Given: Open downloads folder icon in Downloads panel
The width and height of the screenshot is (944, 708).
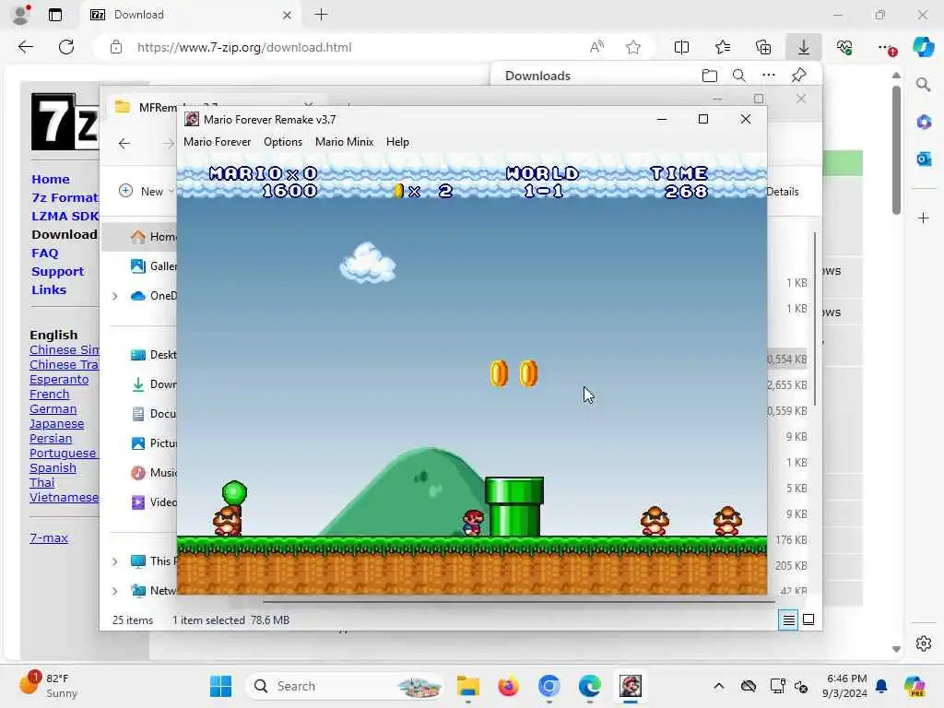Looking at the screenshot, I should coord(710,76).
